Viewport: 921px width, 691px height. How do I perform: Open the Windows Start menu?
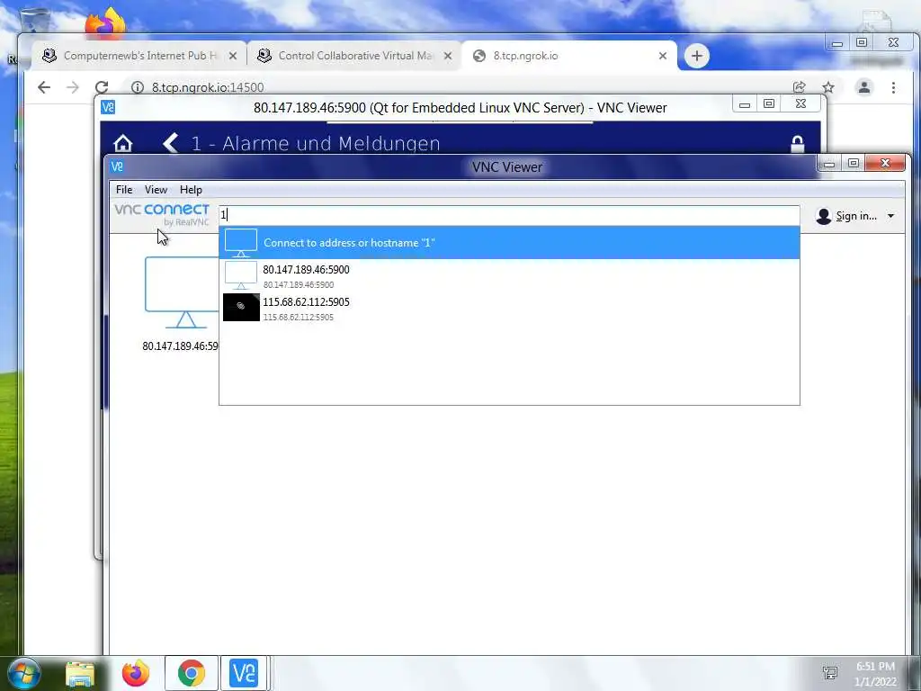[x=24, y=673]
